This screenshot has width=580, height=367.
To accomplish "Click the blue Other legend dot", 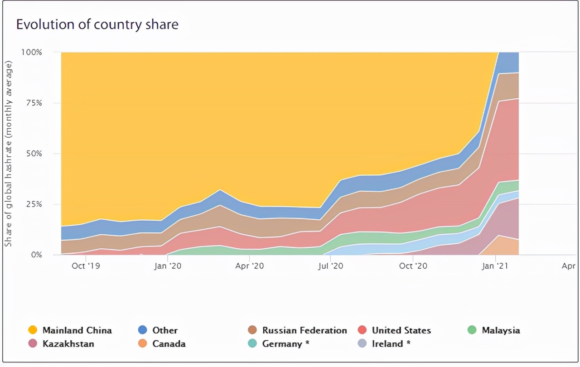I will [x=142, y=330].
